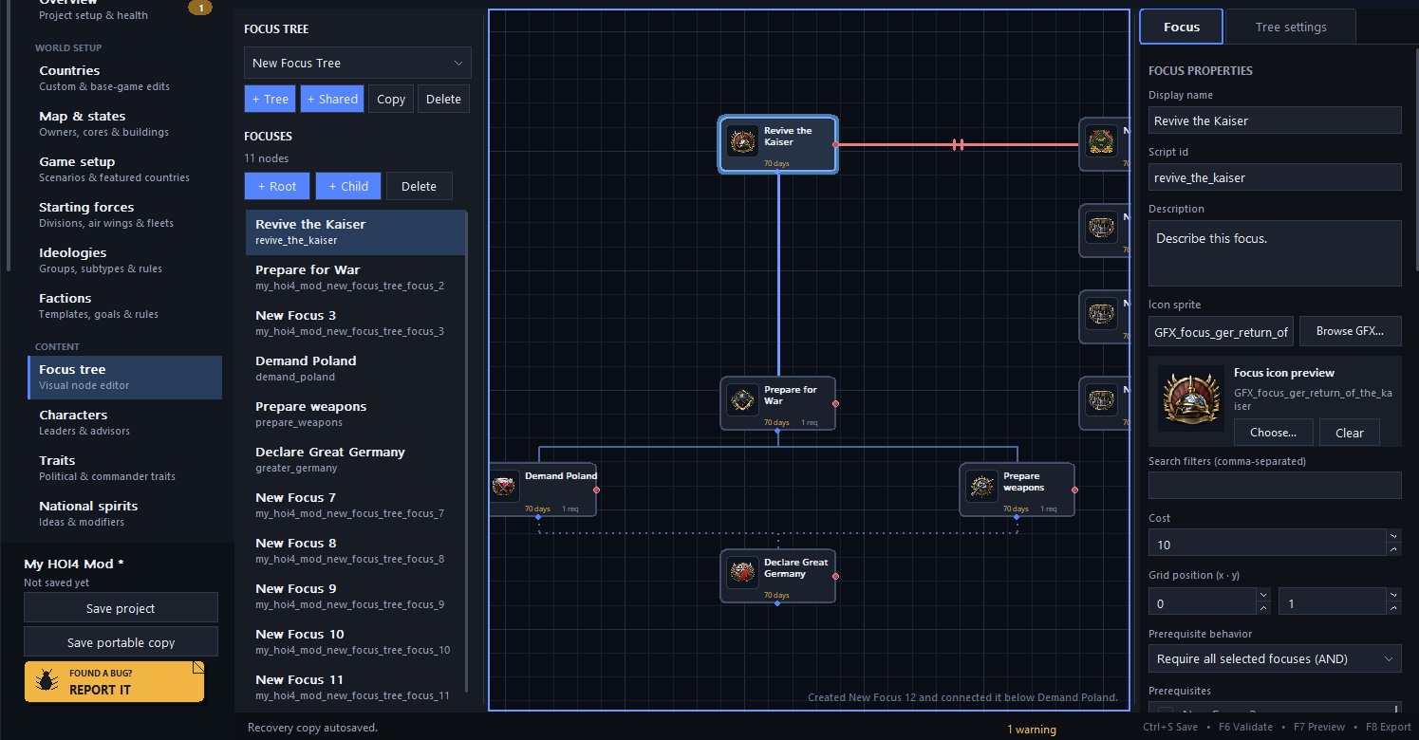Click the Demand Poland node icon on canvas

[x=503, y=487]
